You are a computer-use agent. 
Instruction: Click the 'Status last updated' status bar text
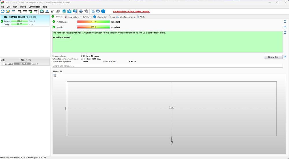click(x=23, y=158)
